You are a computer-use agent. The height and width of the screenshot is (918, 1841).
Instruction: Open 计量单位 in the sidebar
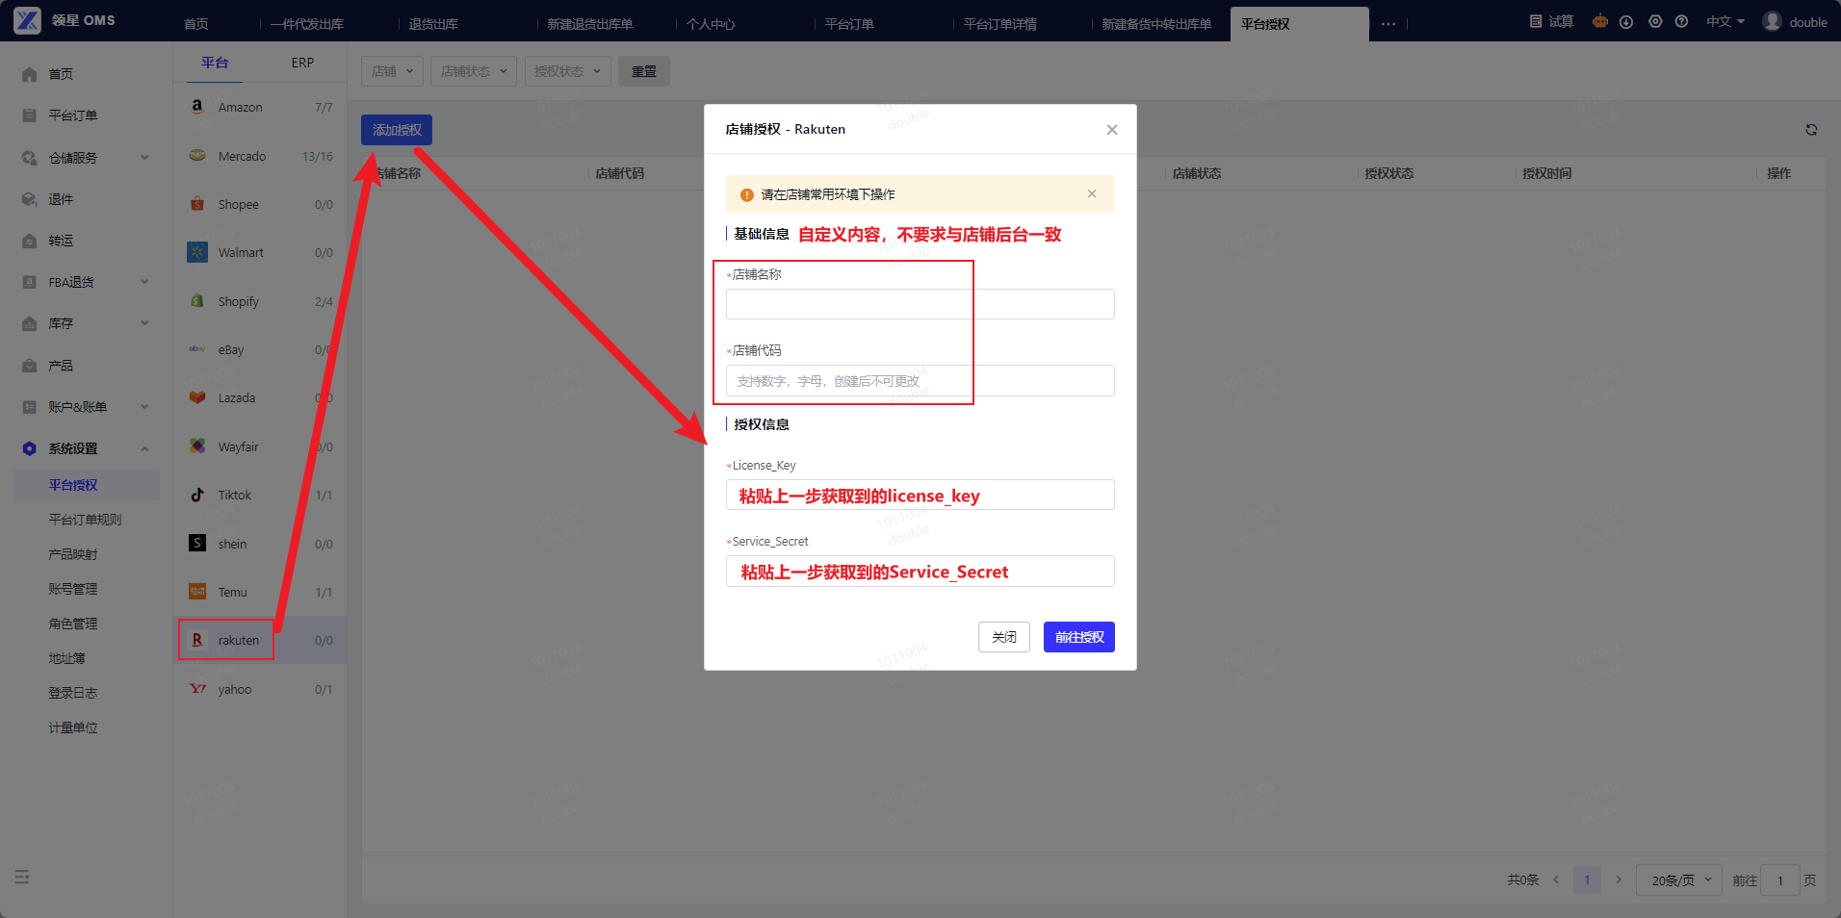pos(73,727)
